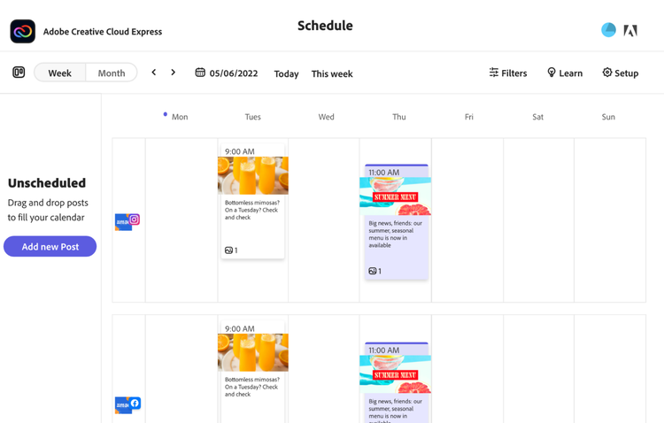
Task: Switch to Week view
Action: [60, 73]
